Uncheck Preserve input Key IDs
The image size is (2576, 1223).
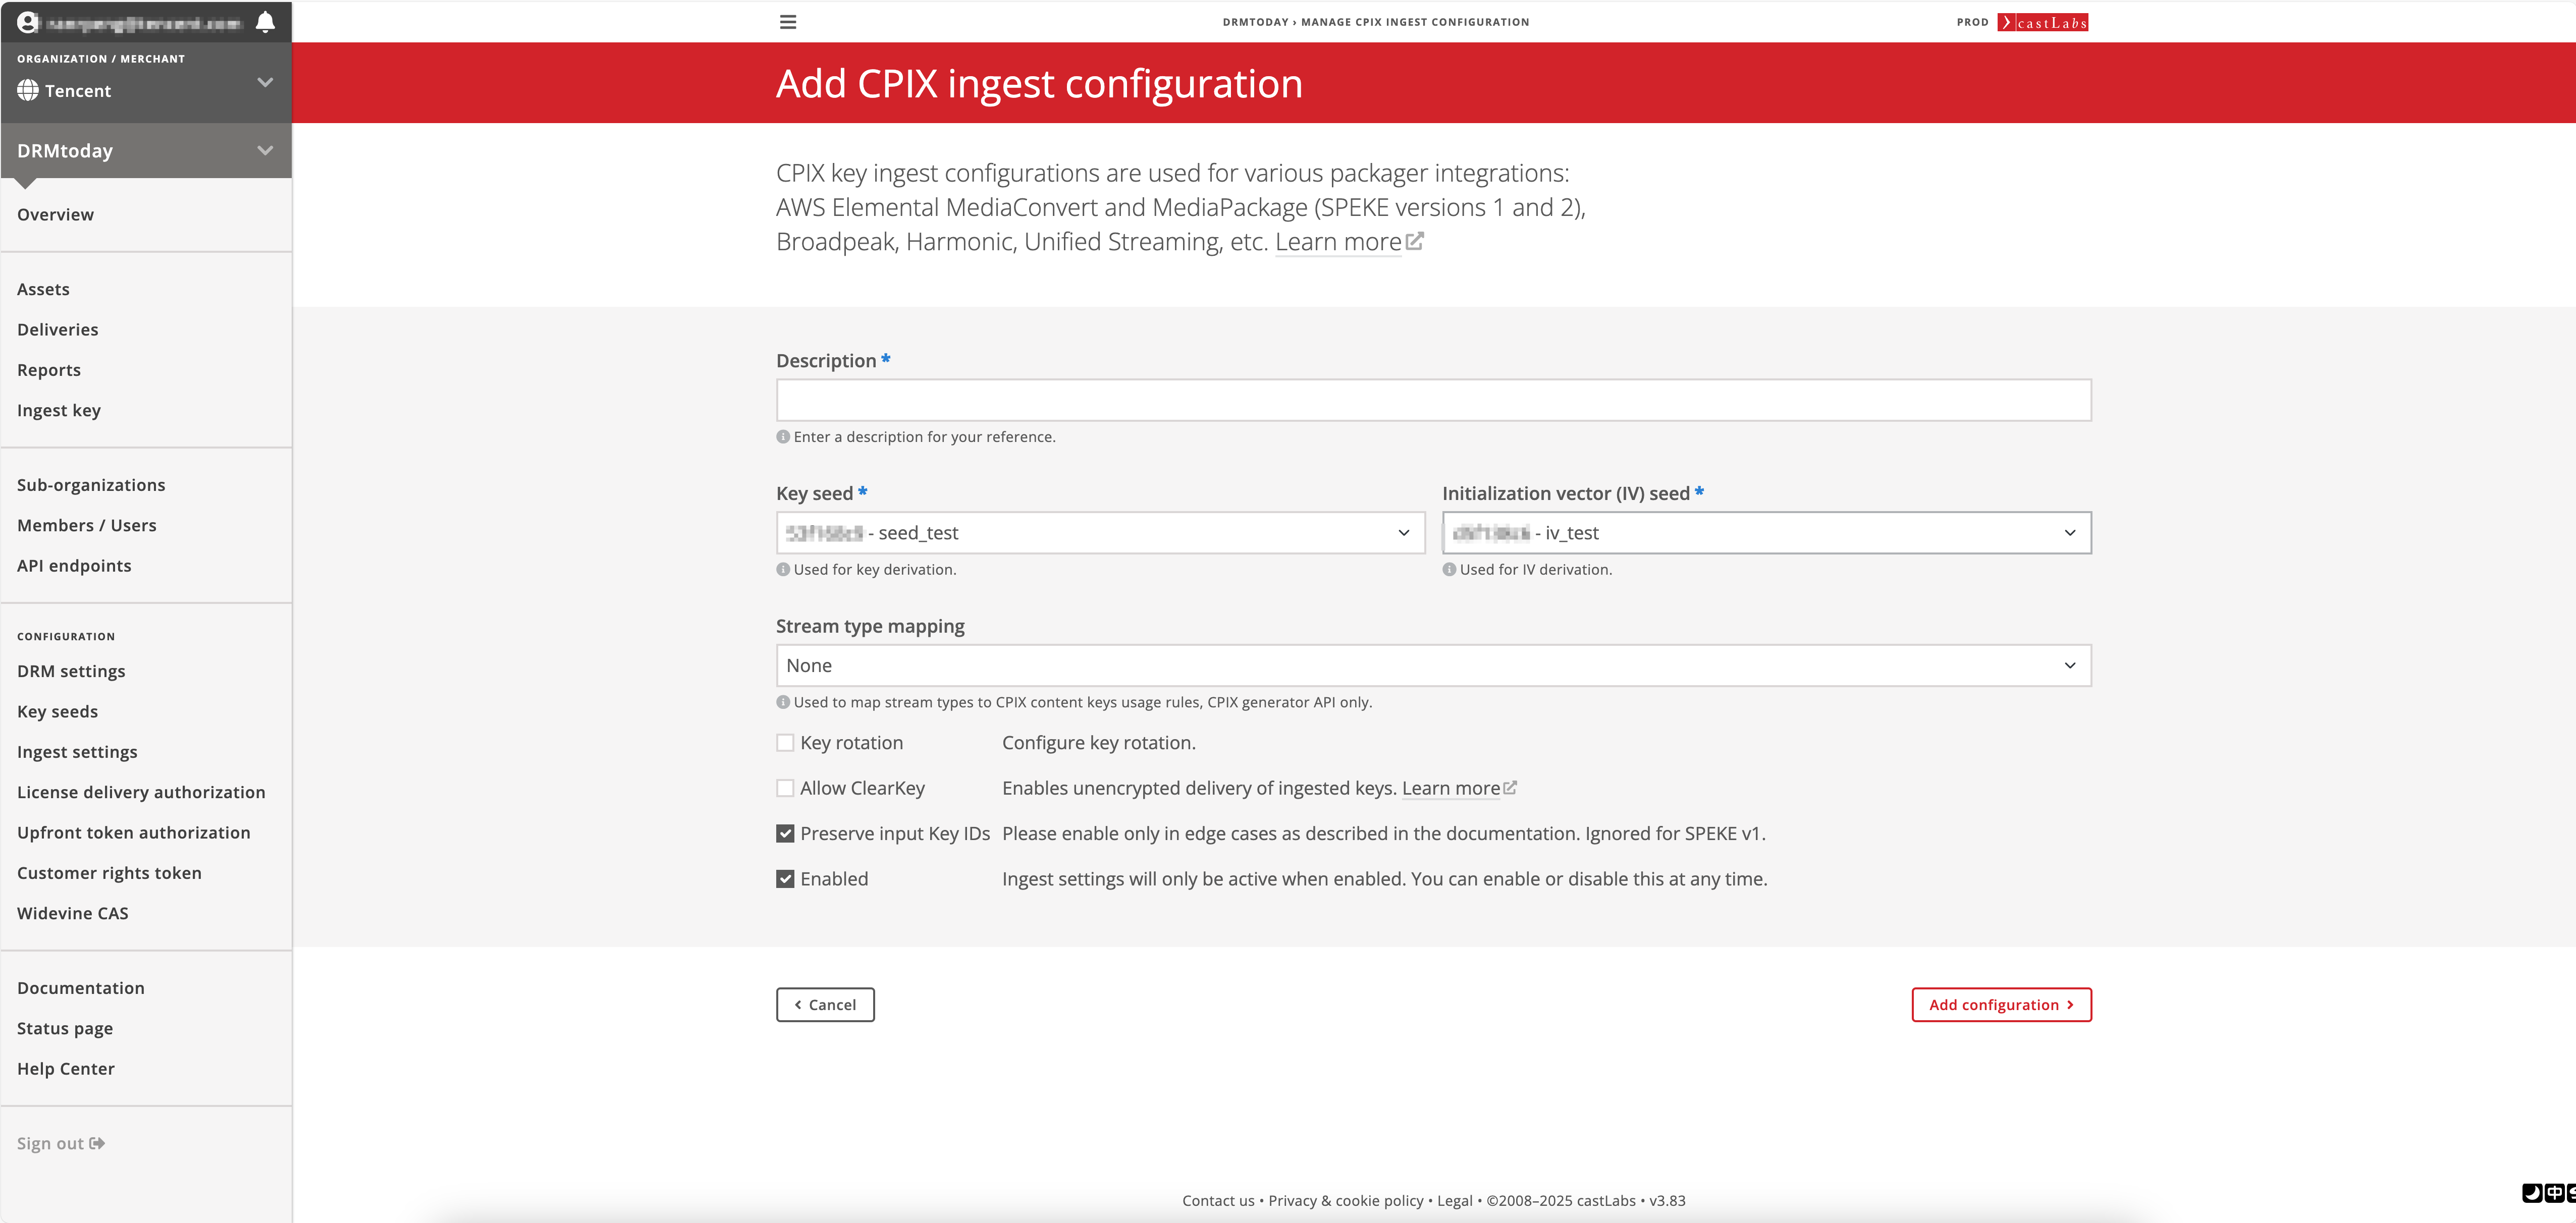pos(785,834)
